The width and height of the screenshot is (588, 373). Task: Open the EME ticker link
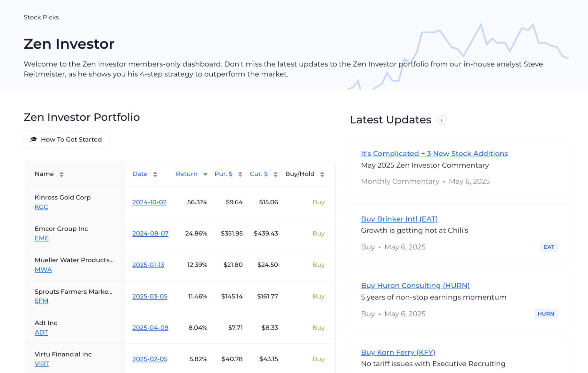(x=42, y=238)
